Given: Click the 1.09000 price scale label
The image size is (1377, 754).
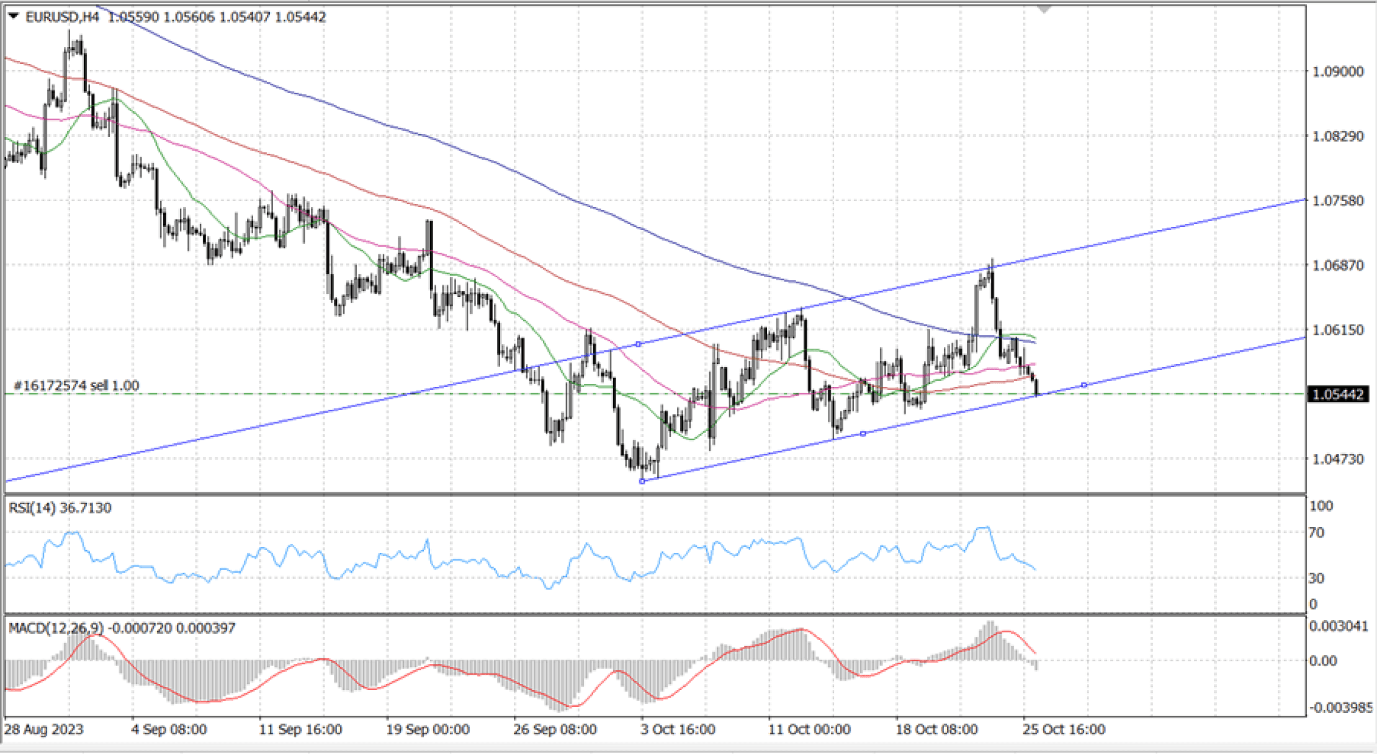Looking at the screenshot, I should coord(1338,71).
